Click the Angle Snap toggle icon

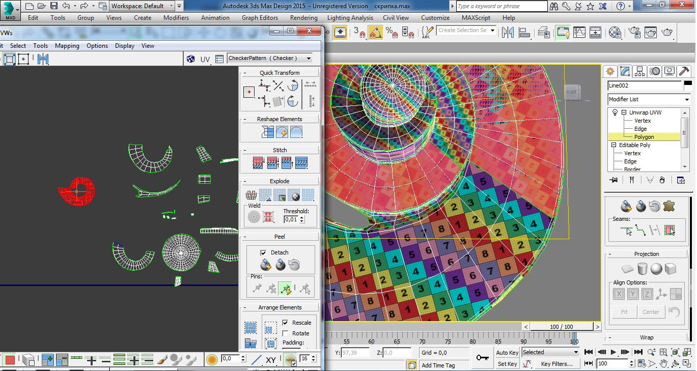(x=376, y=33)
